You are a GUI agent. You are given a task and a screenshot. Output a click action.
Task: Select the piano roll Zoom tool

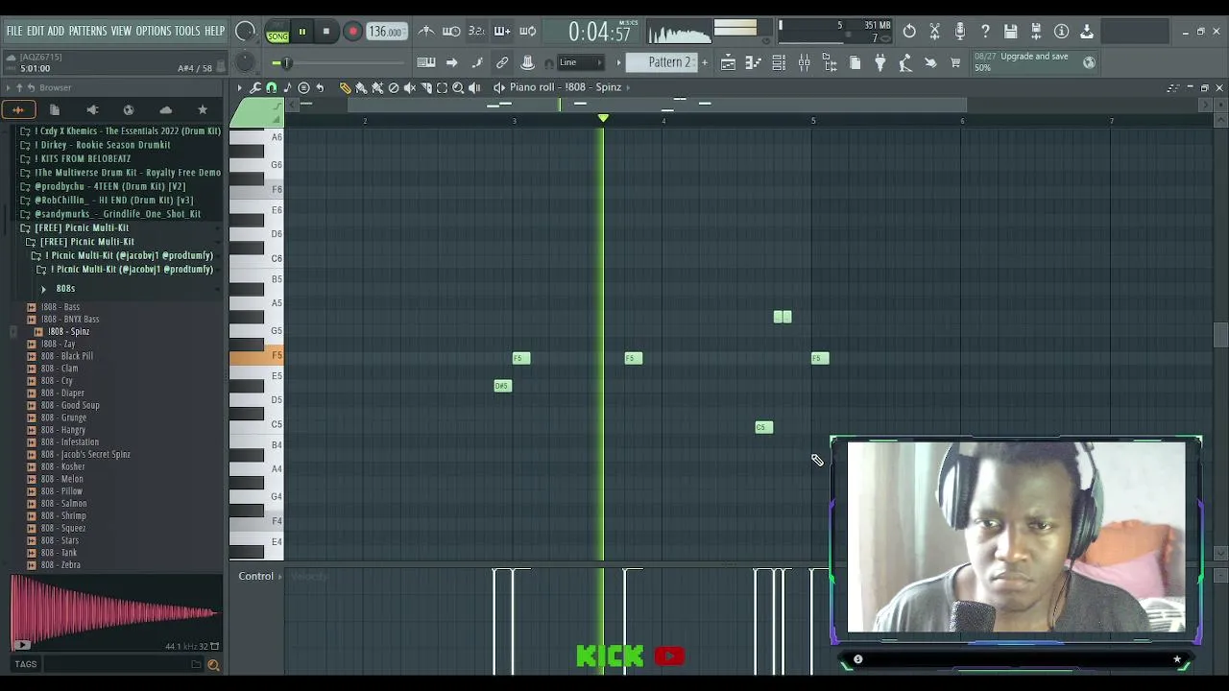click(x=458, y=87)
